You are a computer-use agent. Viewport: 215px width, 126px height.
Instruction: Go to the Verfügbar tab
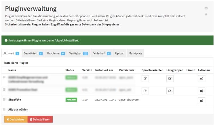coord(78,53)
